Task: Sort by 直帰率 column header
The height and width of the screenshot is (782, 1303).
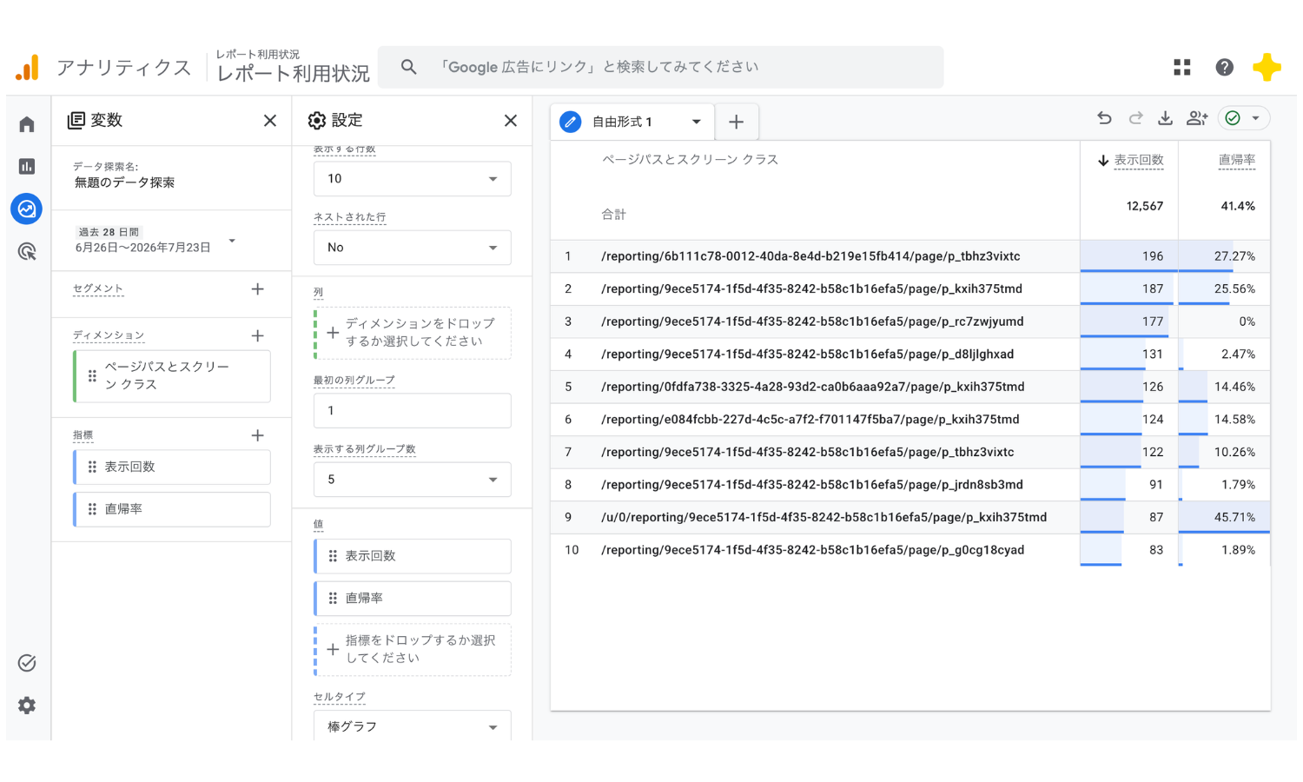Action: pyautogui.click(x=1236, y=160)
